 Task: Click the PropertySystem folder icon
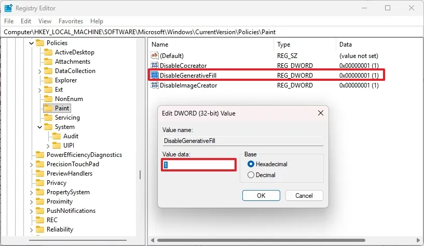(40, 192)
